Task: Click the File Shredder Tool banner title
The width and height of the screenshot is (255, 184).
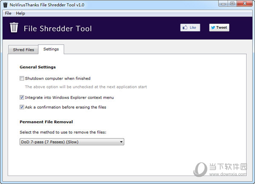Action: pos(58,28)
